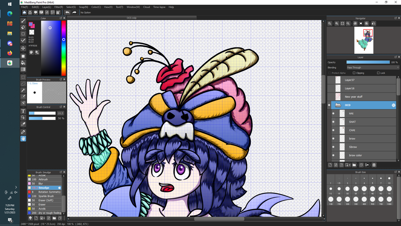Select the Text tool
The height and width of the screenshot is (226, 401).
click(x=23, y=111)
